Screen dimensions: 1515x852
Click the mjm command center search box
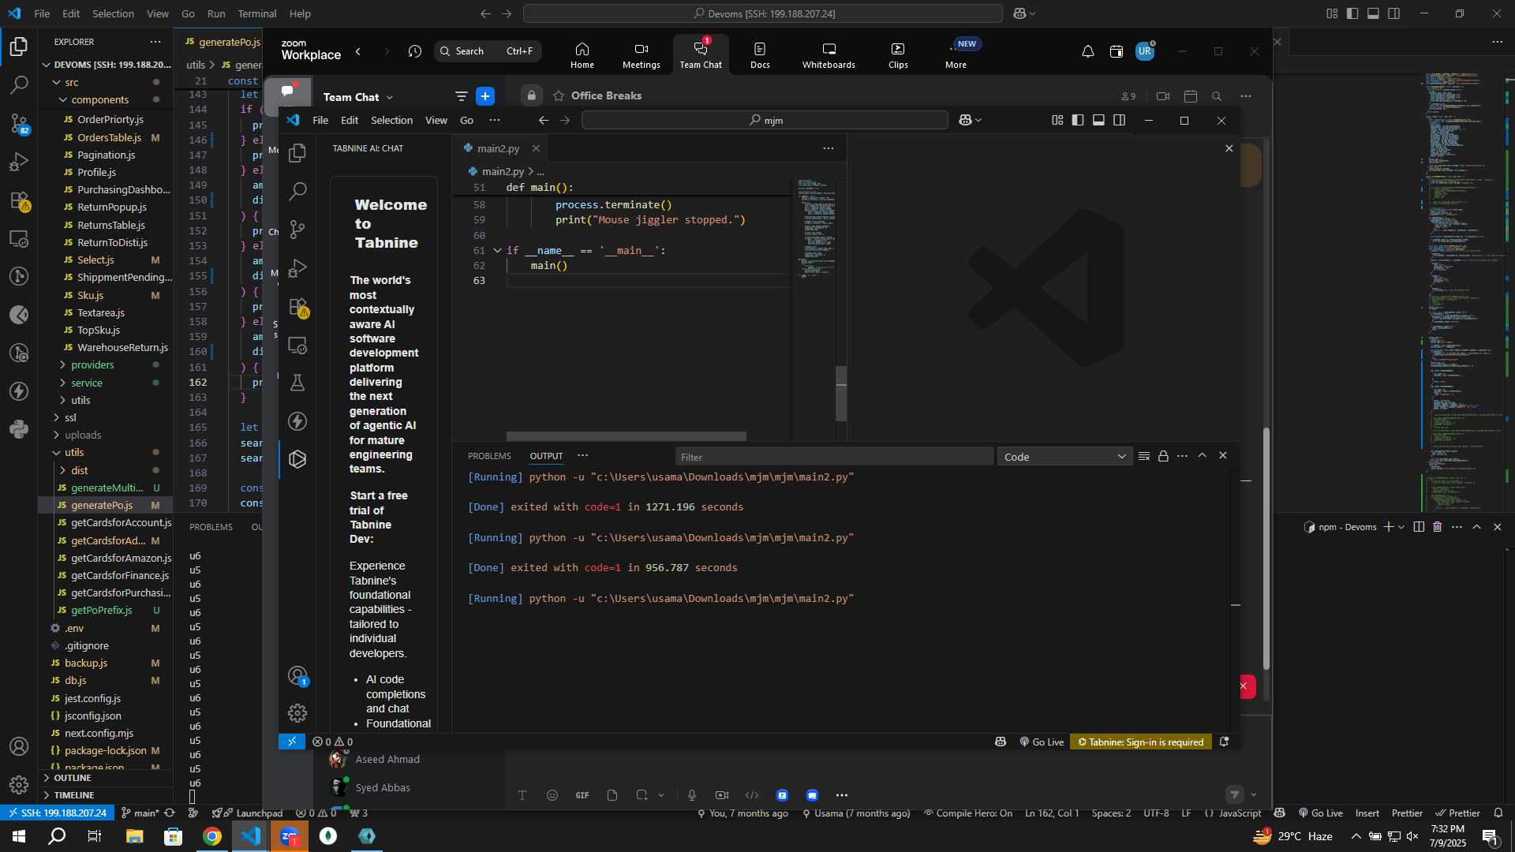click(x=765, y=120)
